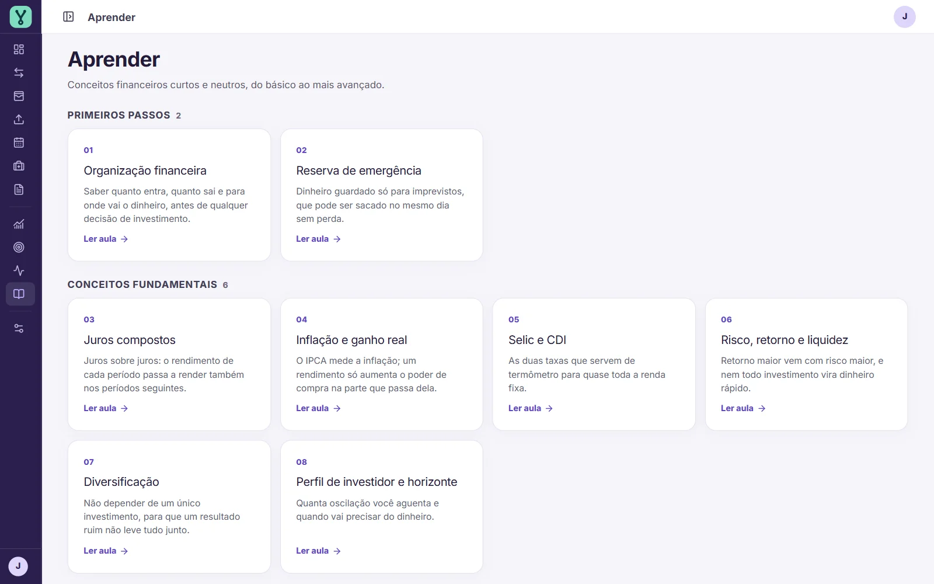The image size is (934, 584).
Task: Click the CONCEITOS FUNDAMENTAIS section heading
Action: coord(142,284)
